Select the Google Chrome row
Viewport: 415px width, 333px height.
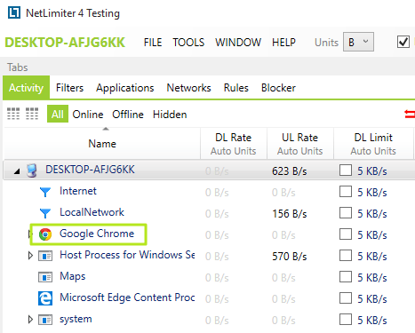pos(209,234)
